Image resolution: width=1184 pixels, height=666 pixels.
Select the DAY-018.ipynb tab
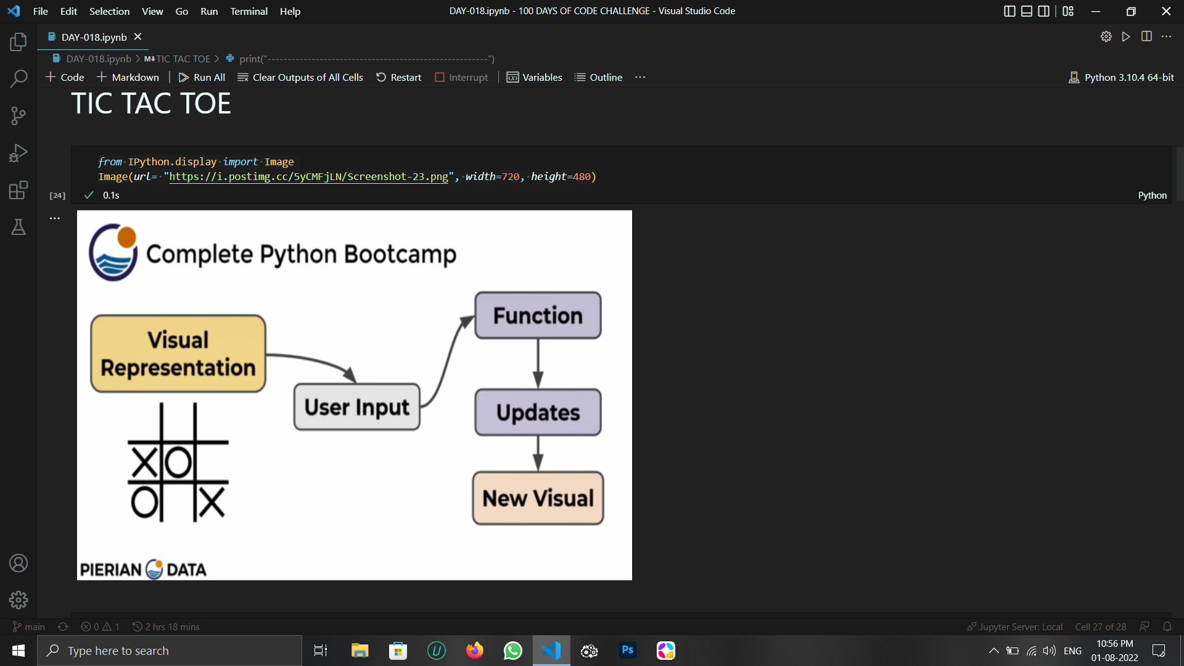pyautogui.click(x=93, y=37)
